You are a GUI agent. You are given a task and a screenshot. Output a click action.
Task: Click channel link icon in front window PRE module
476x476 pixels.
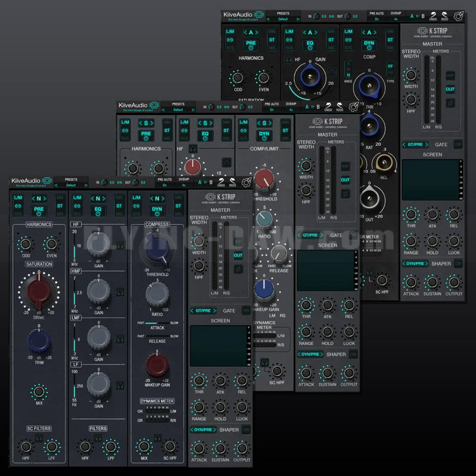[x=18, y=206]
